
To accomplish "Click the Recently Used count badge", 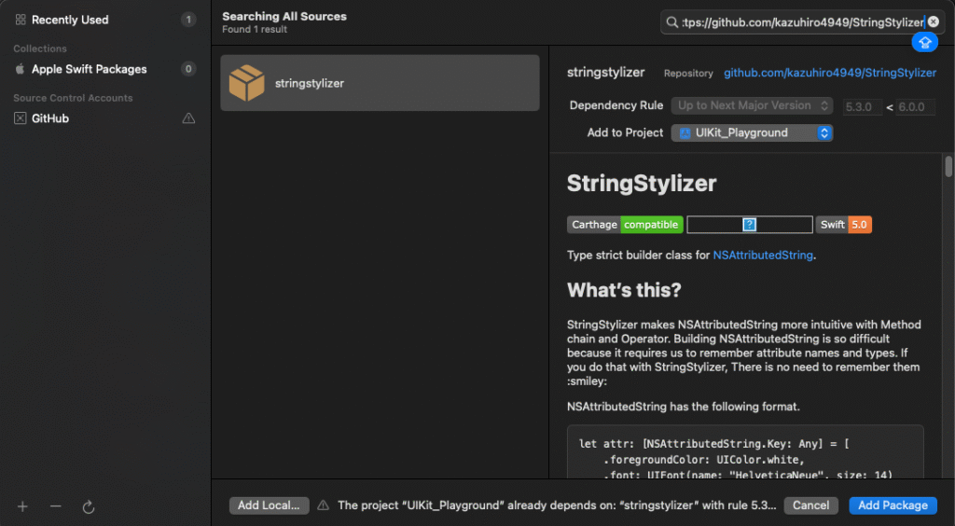I will (188, 20).
